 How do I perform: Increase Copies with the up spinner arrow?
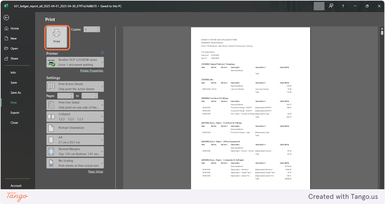[98, 28]
